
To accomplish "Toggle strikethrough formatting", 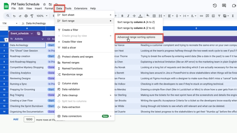I will point(134,16).
